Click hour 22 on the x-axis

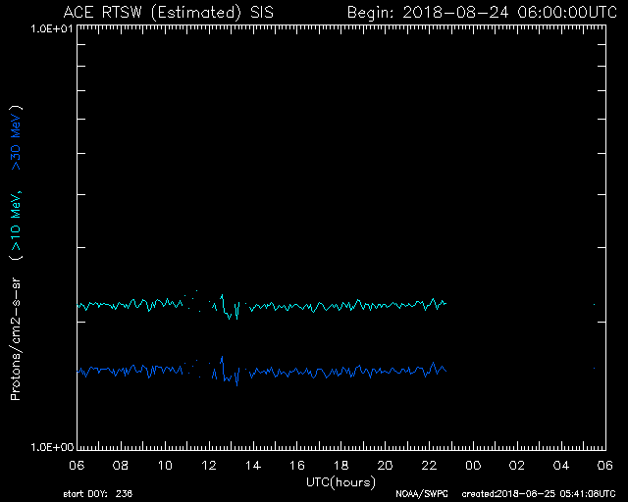tap(430, 465)
